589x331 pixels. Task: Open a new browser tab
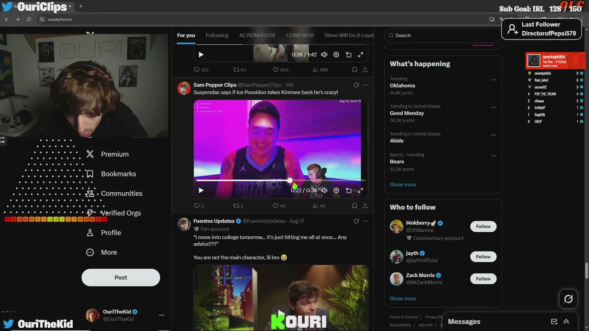[81, 6]
